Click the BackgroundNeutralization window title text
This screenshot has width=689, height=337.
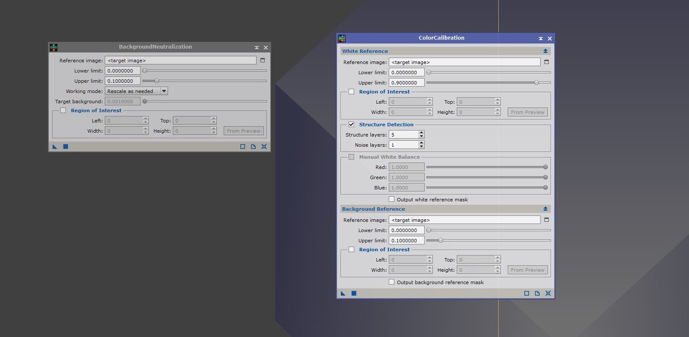[155, 47]
